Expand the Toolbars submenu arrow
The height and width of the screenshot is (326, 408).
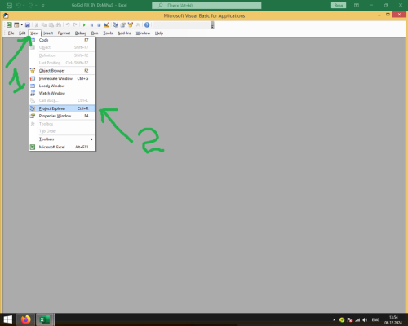coord(91,139)
